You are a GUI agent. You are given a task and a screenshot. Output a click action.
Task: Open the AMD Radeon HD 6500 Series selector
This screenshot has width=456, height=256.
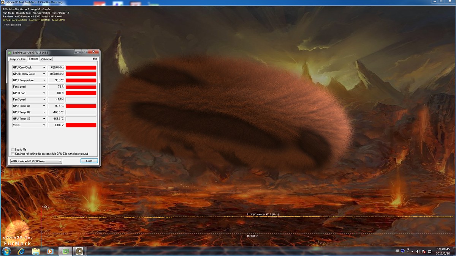click(x=36, y=161)
